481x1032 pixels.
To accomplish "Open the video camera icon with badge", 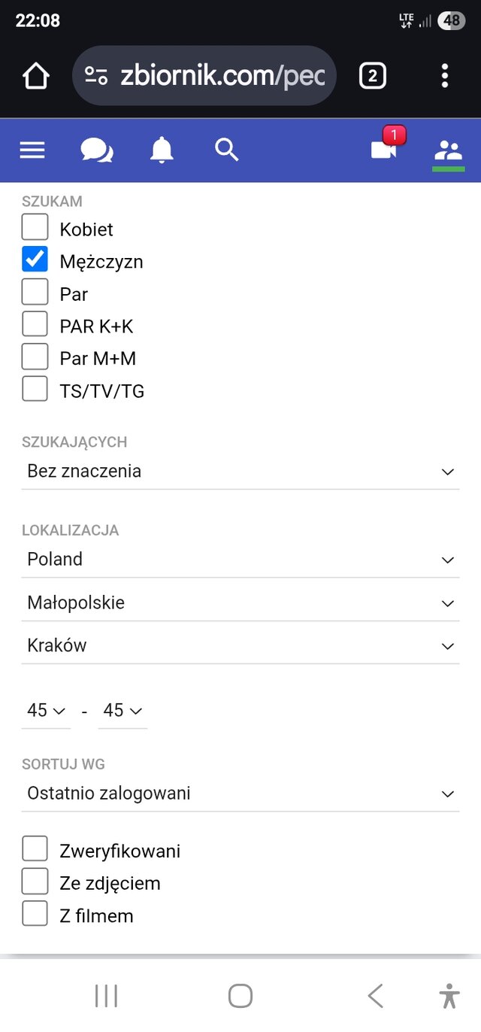I will 384,150.
